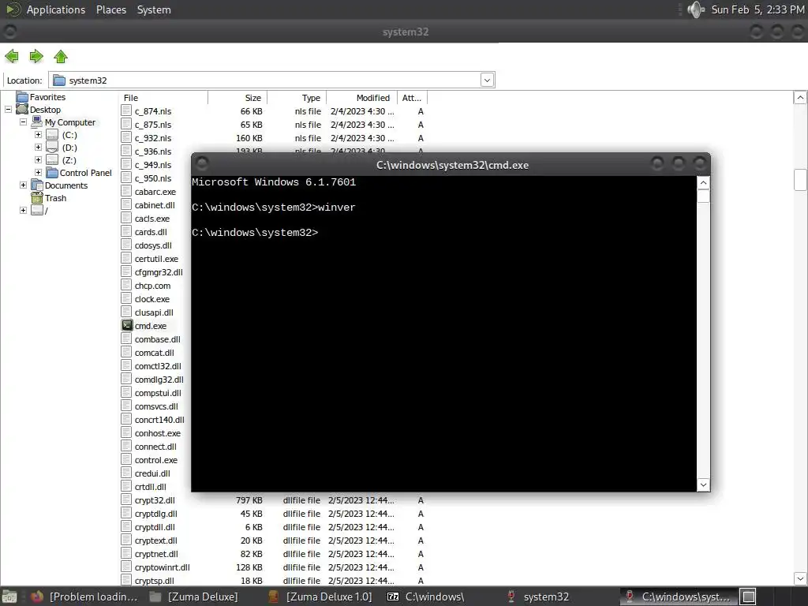Open the Location path dropdown

click(487, 80)
